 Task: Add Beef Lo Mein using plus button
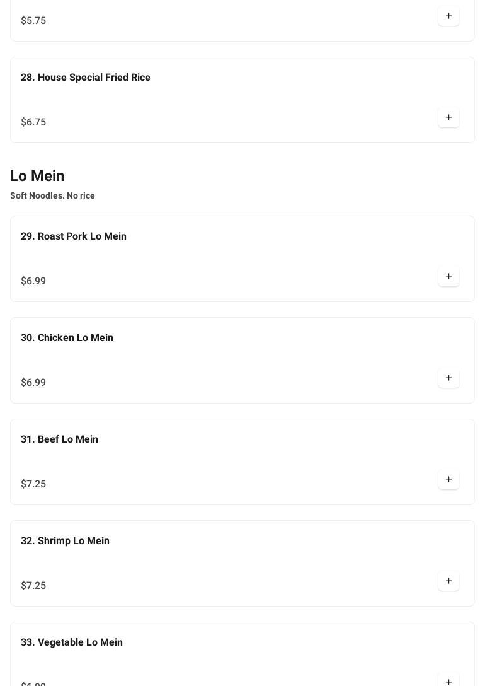(x=448, y=479)
